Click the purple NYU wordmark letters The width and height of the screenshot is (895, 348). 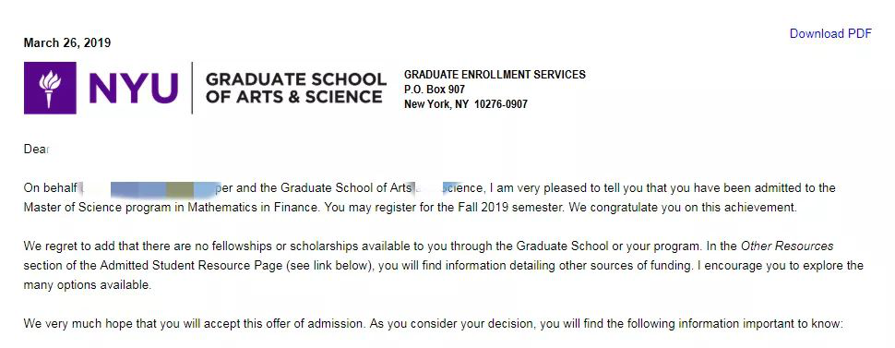[134, 89]
